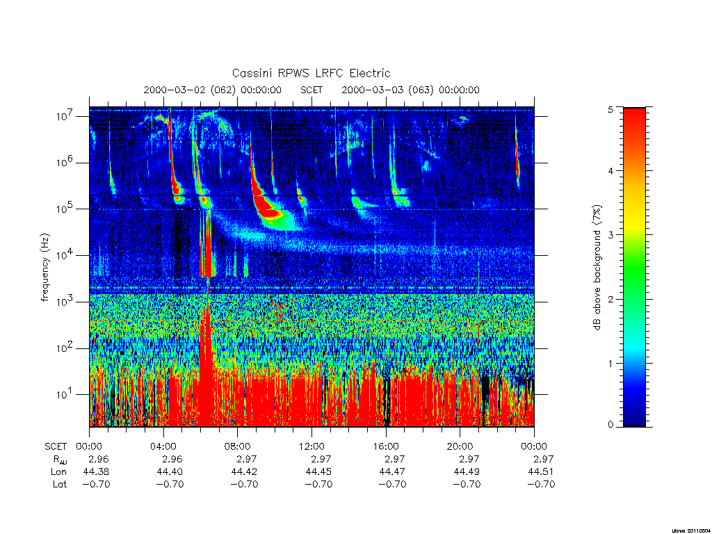Click the 10^3 frequency tick label
The image size is (712, 534).
[65, 302]
